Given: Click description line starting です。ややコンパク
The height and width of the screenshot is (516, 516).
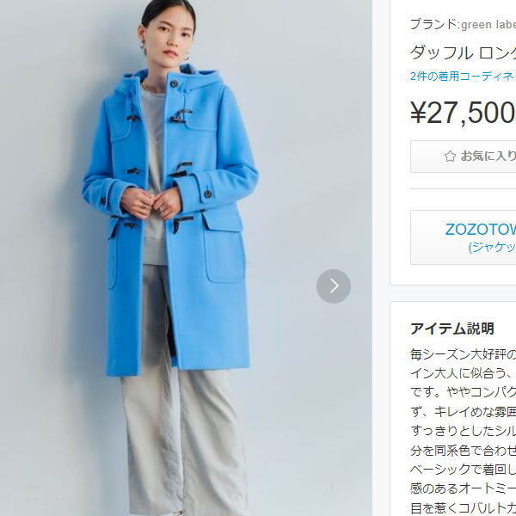Looking at the screenshot, I should (x=463, y=392).
